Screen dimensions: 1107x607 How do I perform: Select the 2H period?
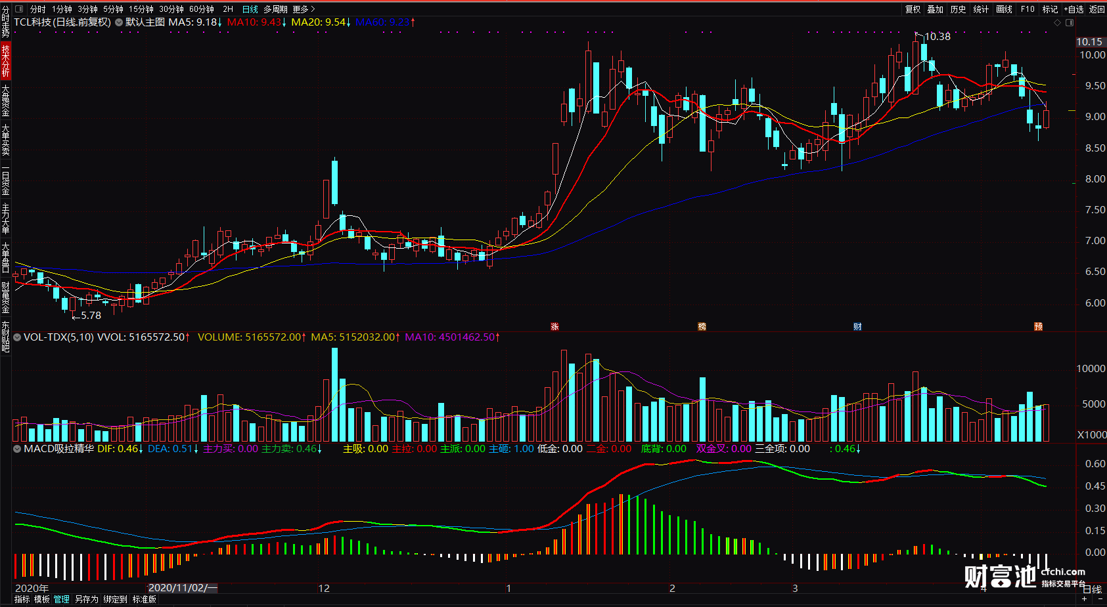[228, 9]
